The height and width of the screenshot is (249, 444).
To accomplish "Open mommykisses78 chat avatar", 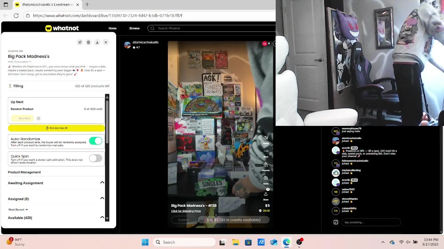I will pos(336,131).
